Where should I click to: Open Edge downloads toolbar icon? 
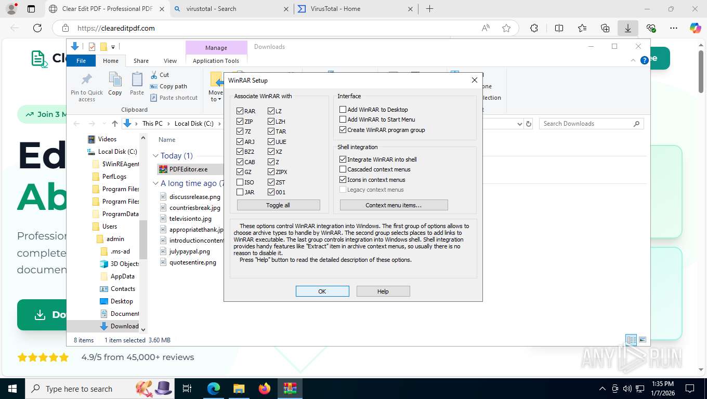click(628, 28)
